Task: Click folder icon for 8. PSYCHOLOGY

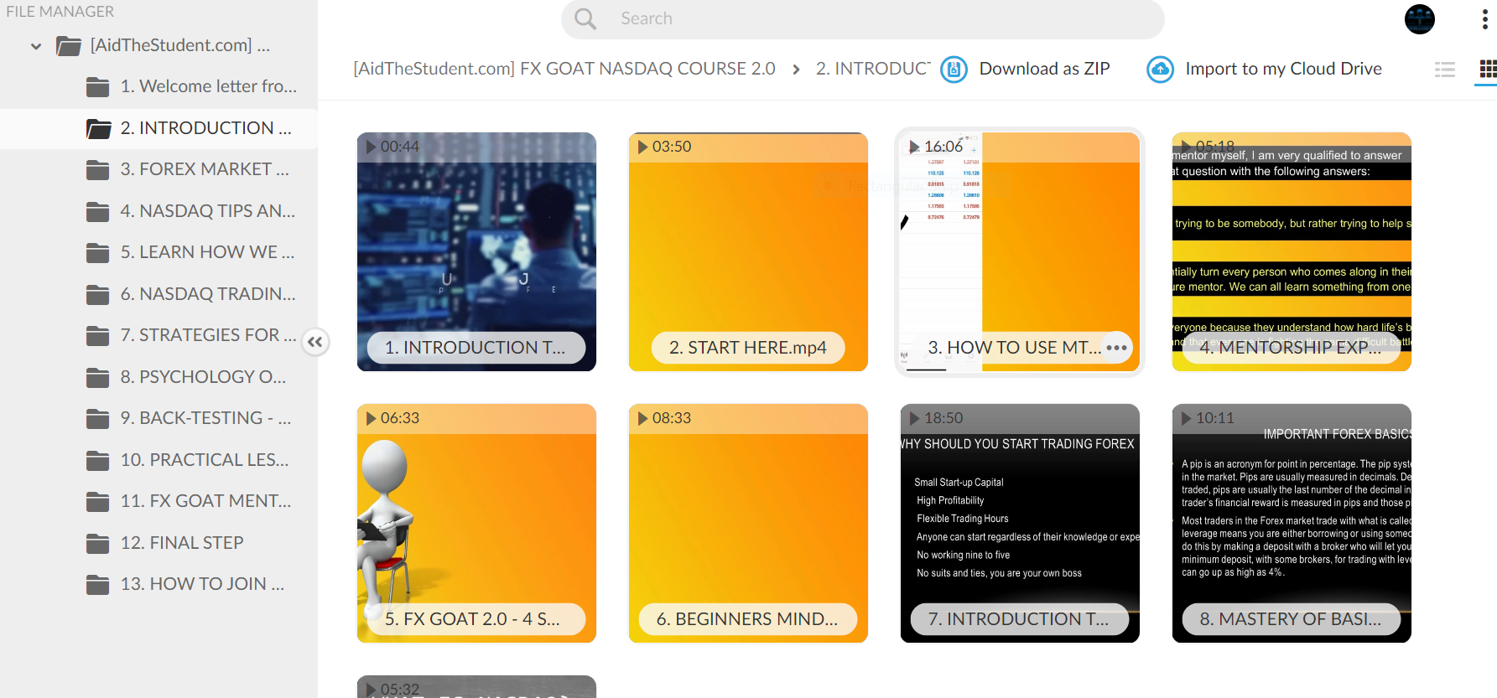Action: (x=98, y=377)
